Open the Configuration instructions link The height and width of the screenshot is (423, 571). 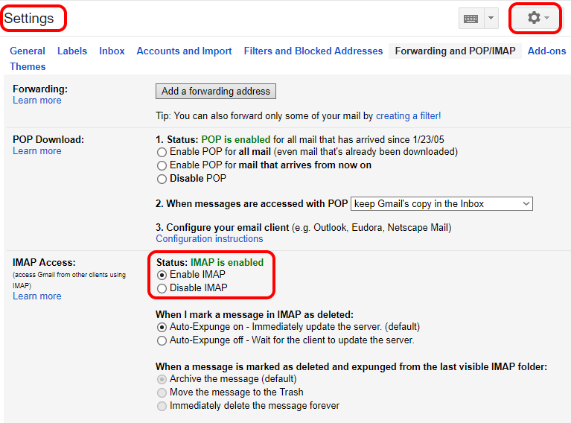[x=209, y=239]
